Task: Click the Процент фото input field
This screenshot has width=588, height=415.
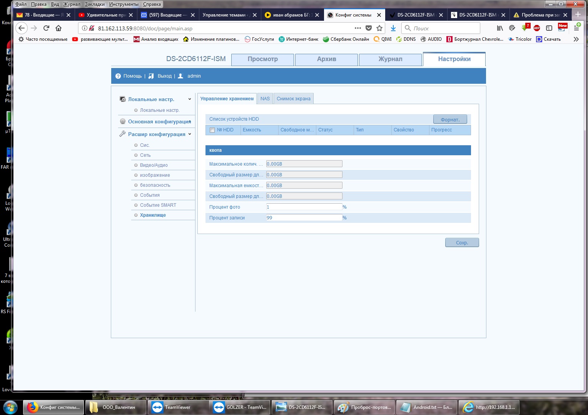Action: pos(304,207)
